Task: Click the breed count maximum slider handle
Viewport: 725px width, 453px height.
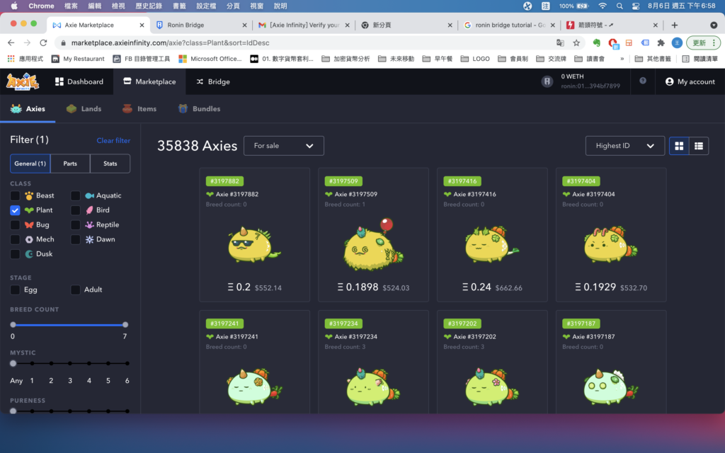Action: tap(125, 325)
